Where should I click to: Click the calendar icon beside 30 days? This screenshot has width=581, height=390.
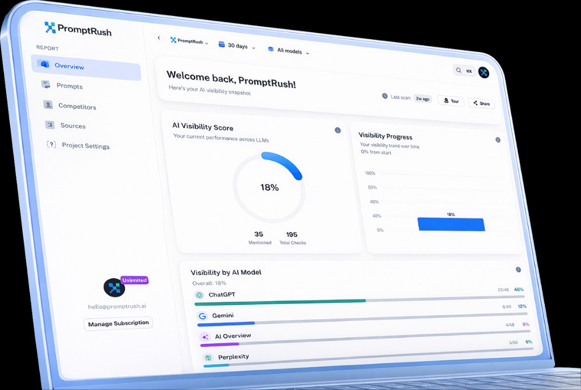pyautogui.click(x=222, y=44)
